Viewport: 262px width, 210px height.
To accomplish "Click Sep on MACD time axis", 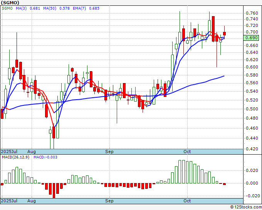I will (x=109, y=201).
